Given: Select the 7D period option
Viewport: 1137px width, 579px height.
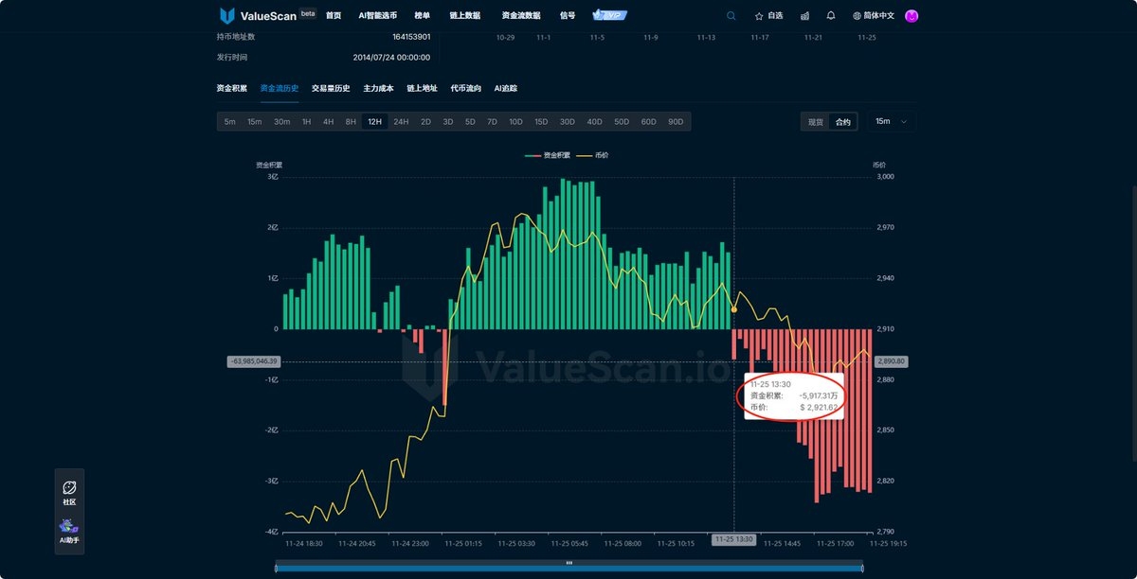Looking at the screenshot, I should pyautogui.click(x=492, y=122).
